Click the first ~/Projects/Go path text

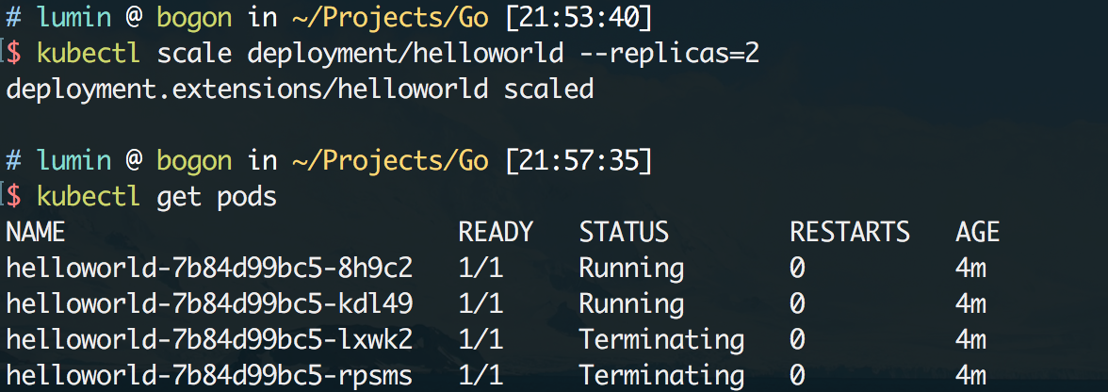(x=389, y=18)
